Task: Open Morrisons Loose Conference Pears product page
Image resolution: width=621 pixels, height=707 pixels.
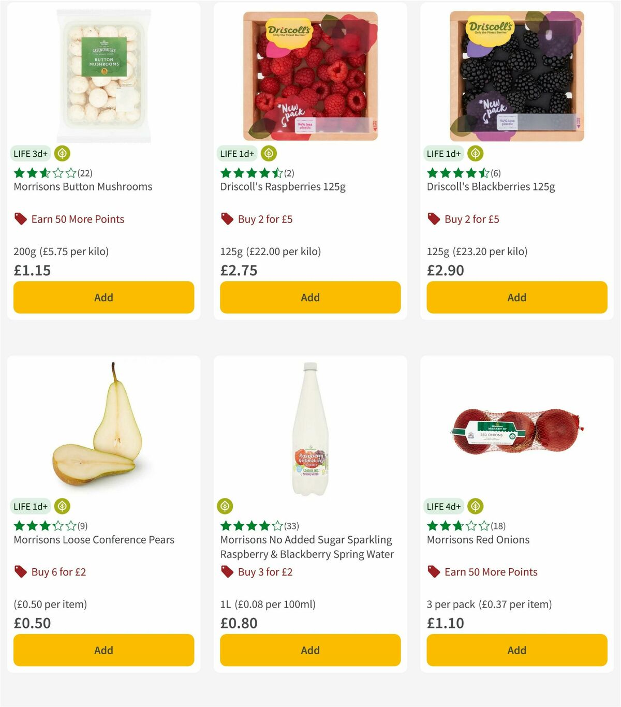Action: point(94,539)
